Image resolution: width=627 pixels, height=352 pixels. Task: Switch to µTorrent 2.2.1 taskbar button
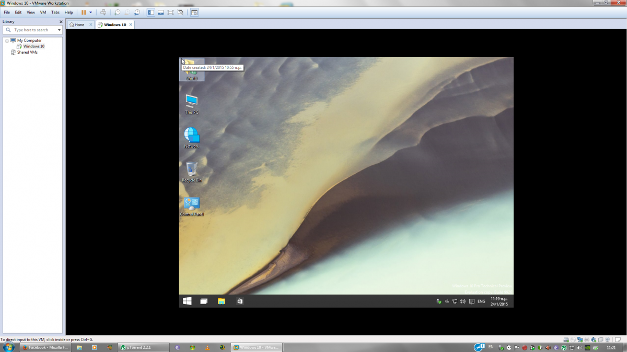tap(144, 347)
